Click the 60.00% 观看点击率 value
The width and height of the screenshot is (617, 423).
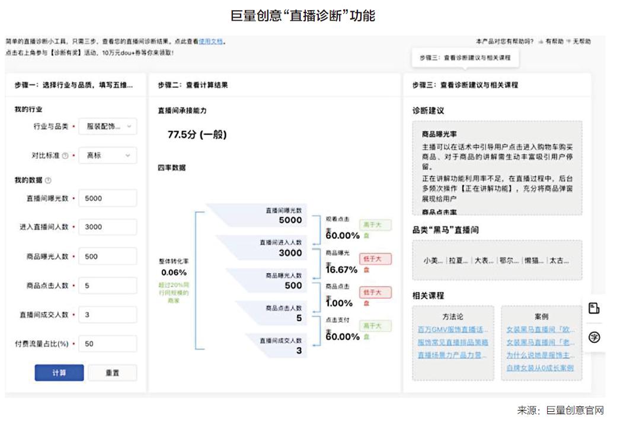tap(343, 236)
